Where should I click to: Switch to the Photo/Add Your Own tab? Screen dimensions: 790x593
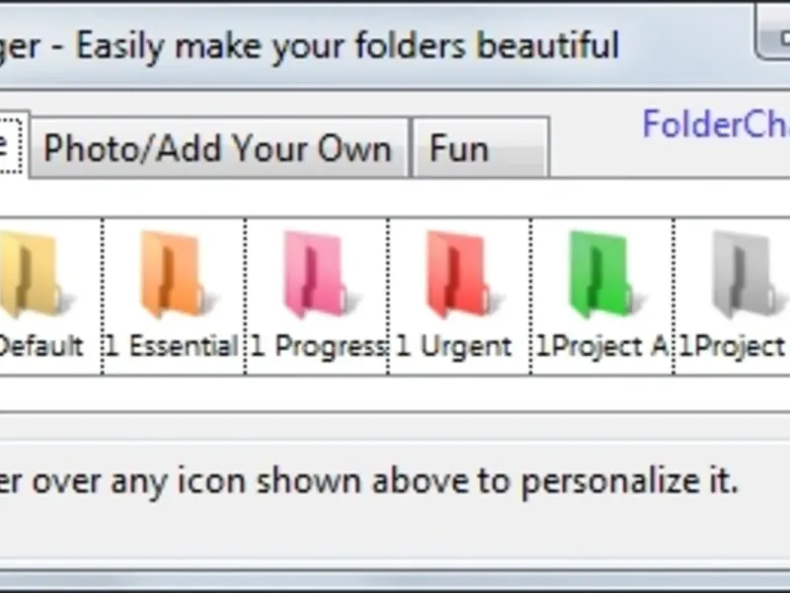tap(218, 149)
